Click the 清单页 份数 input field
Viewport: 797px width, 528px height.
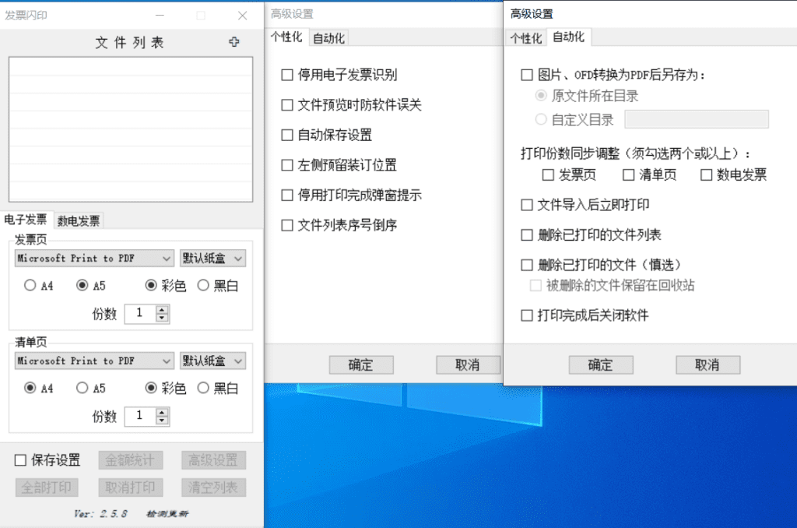(x=140, y=416)
